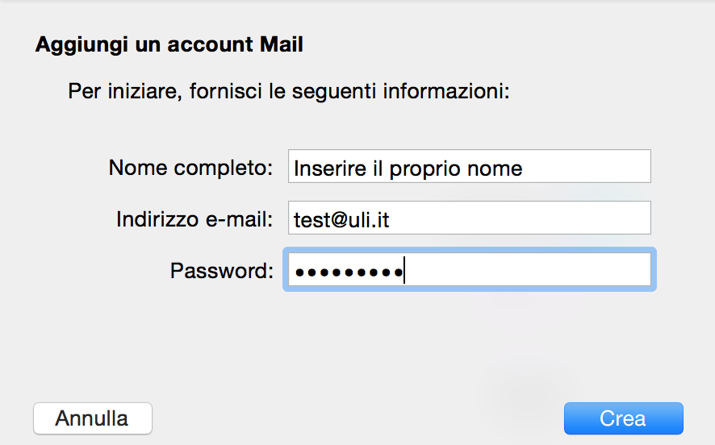Click the "Password:" label
Image resolution: width=715 pixels, height=445 pixels.
[x=222, y=271]
